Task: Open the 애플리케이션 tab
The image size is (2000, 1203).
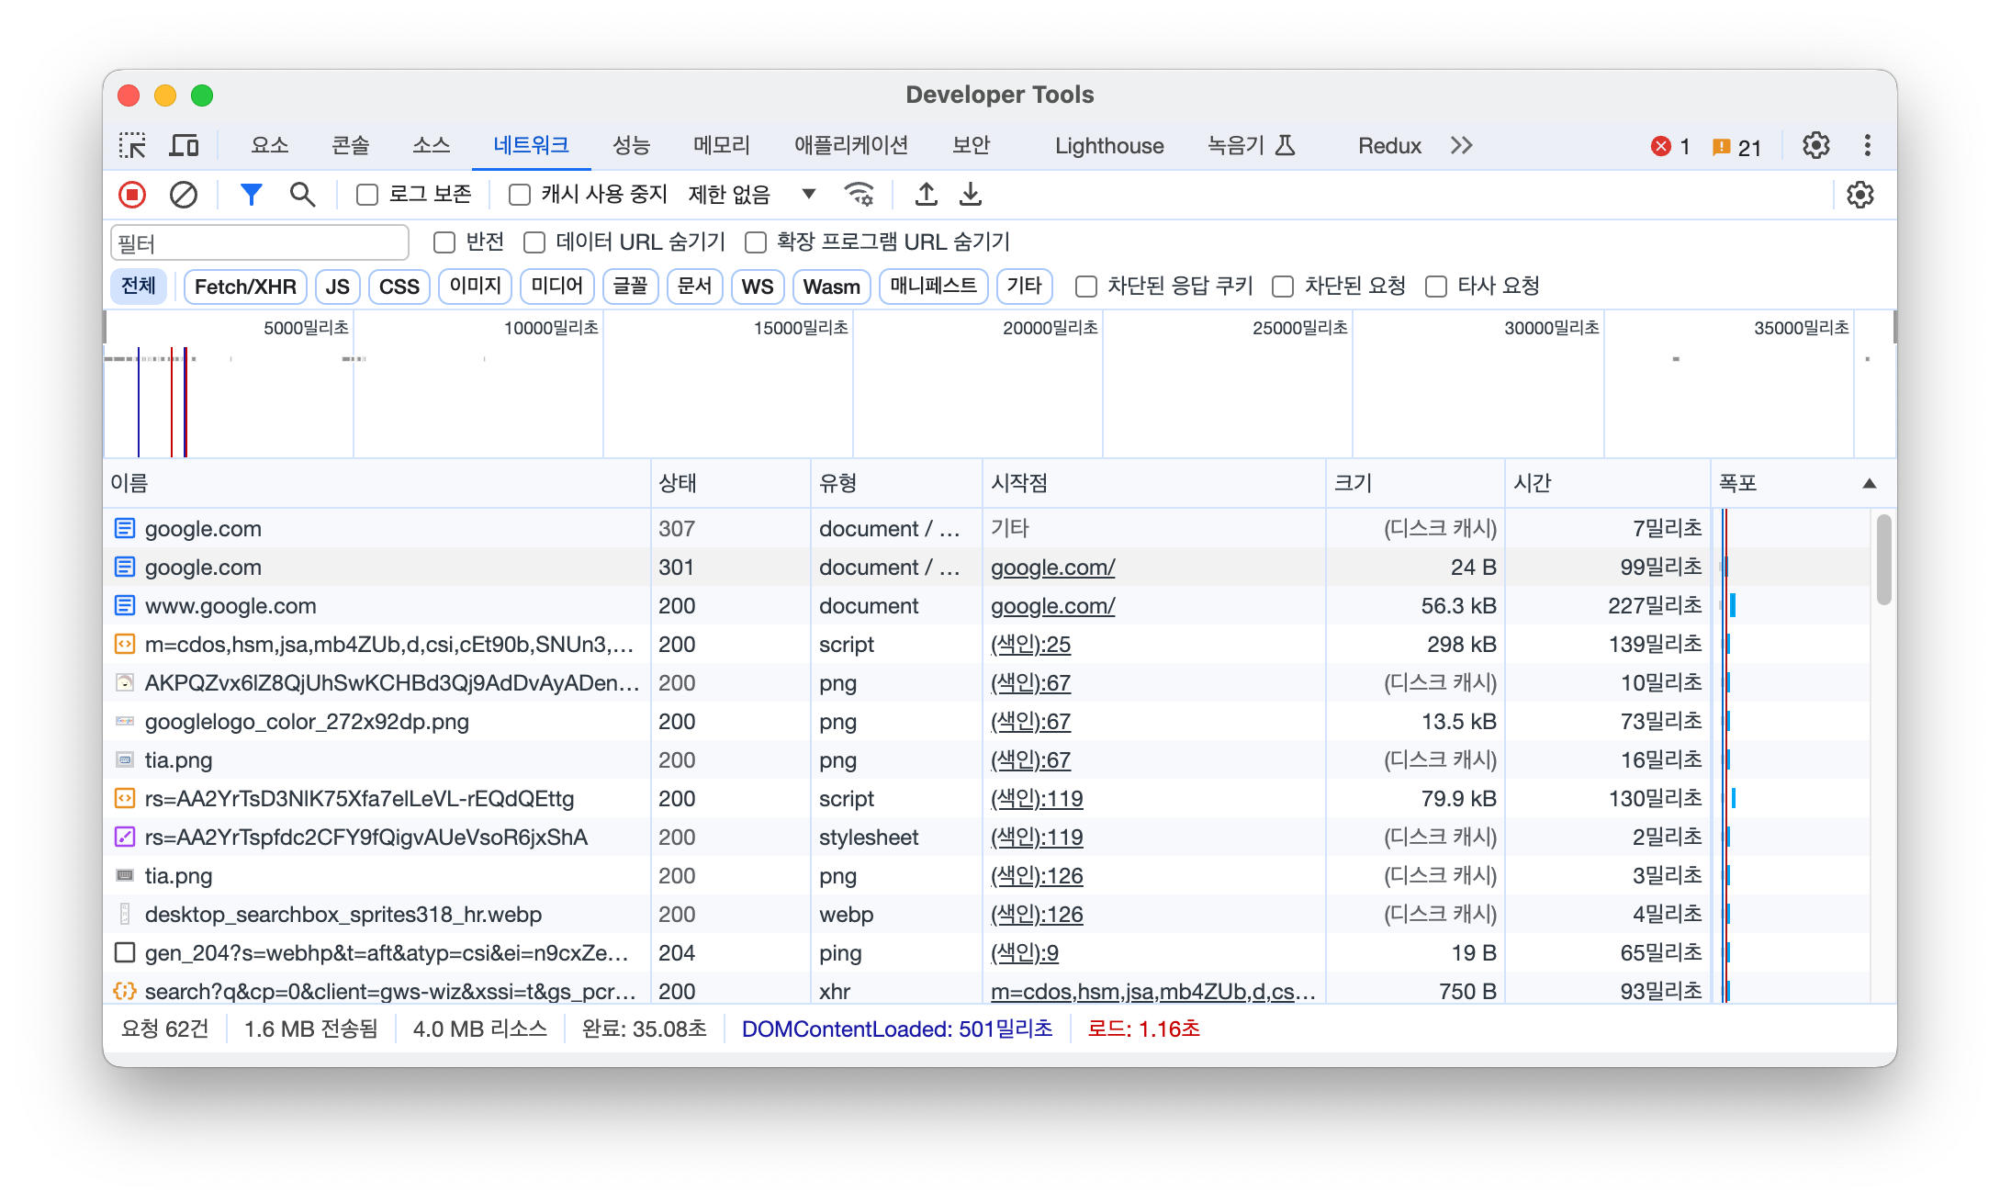Action: pos(851,146)
